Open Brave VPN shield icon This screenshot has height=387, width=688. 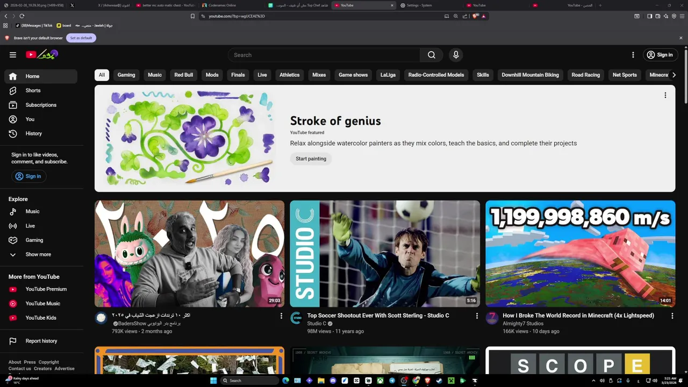673,16
